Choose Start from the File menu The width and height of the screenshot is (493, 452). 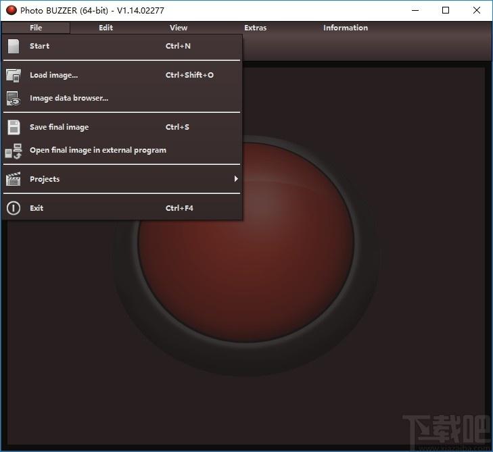(122, 46)
